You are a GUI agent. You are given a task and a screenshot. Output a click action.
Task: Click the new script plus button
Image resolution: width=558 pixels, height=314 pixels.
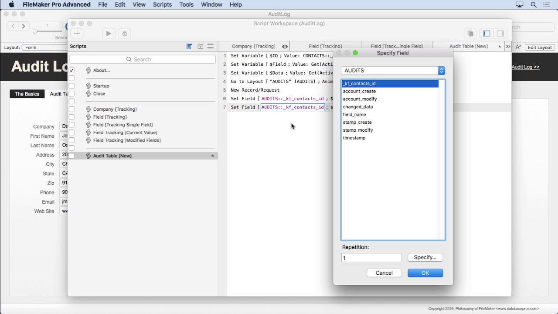[77, 34]
